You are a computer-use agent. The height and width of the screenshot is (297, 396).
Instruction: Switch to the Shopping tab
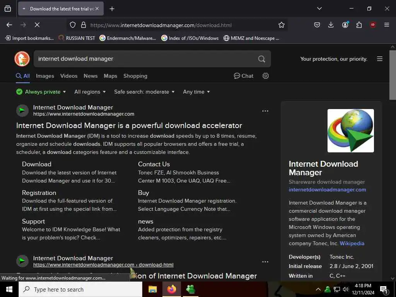tap(135, 76)
